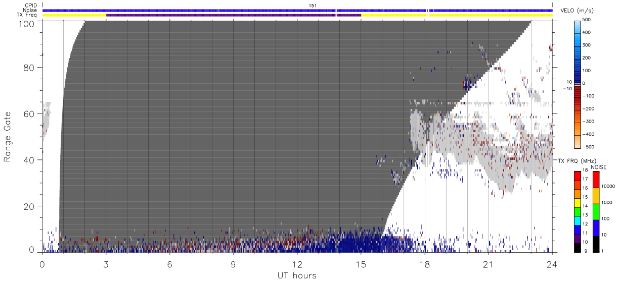The width and height of the screenshot is (621, 286).
Task: Click the yellow segment of the TX FRQ color bar
Action: (577, 203)
